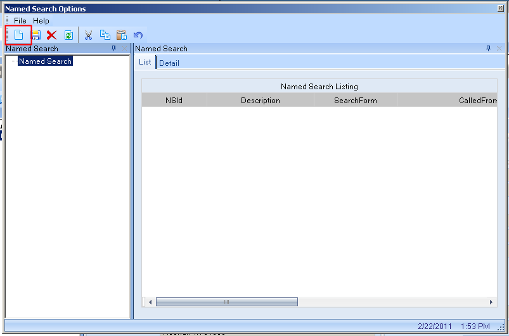Viewport: 509px width, 336px height.
Task: Open the File menu
Action: [20, 21]
